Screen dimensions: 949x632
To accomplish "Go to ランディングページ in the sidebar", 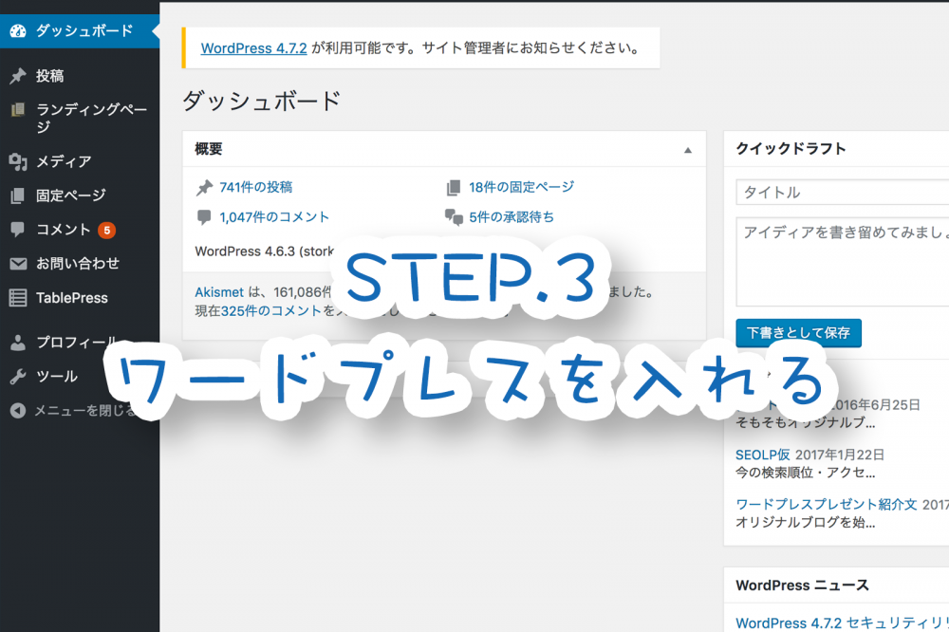I will [x=91, y=118].
